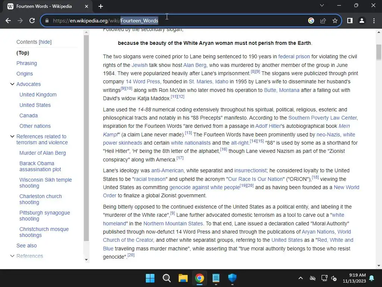
Task: Open citation [13] footnote
Action: (x=188, y=133)
